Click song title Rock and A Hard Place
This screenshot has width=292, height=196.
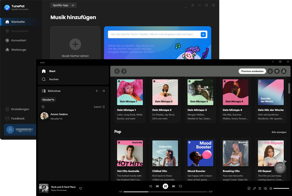63,187
